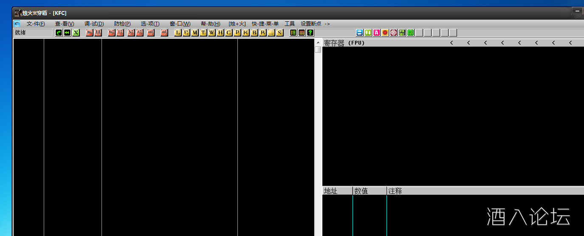The image size is (584, 236).
Task: Click the binary 010 101 icon
Action: (x=402, y=33)
